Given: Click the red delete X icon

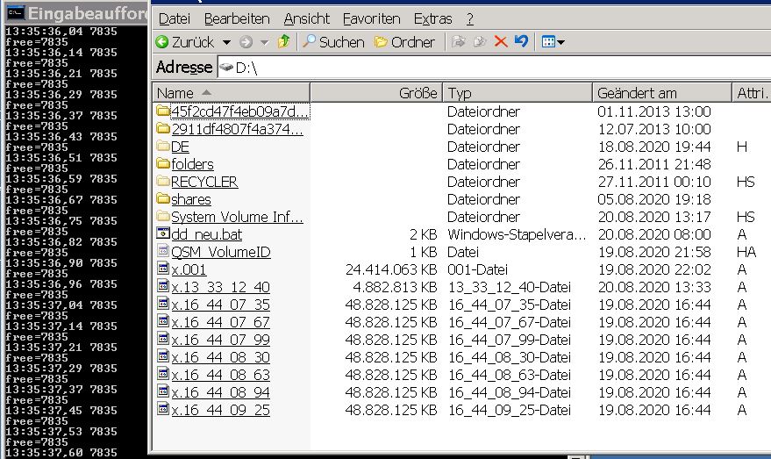Looking at the screenshot, I should pyautogui.click(x=501, y=42).
